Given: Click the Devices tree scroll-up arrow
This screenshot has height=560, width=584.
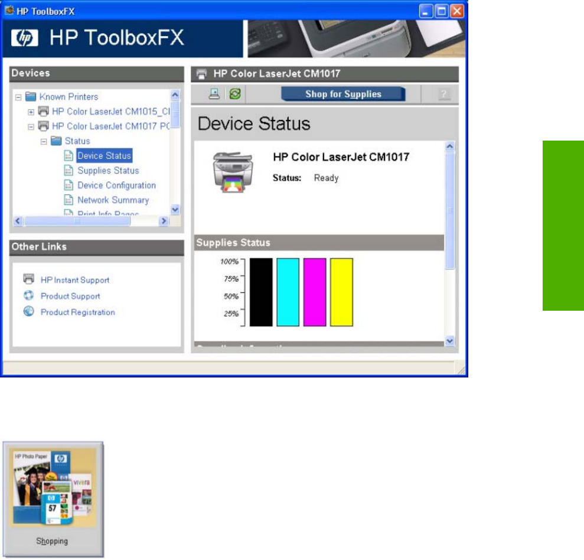Looking at the screenshot, I should coord(175,95).
